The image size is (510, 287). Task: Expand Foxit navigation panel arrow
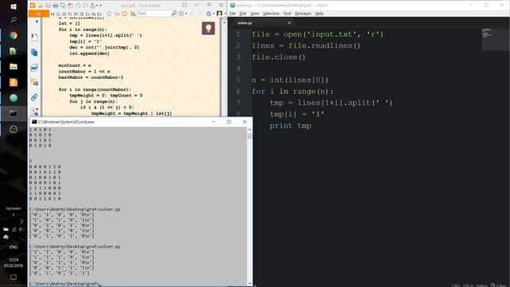click(37, 22)
